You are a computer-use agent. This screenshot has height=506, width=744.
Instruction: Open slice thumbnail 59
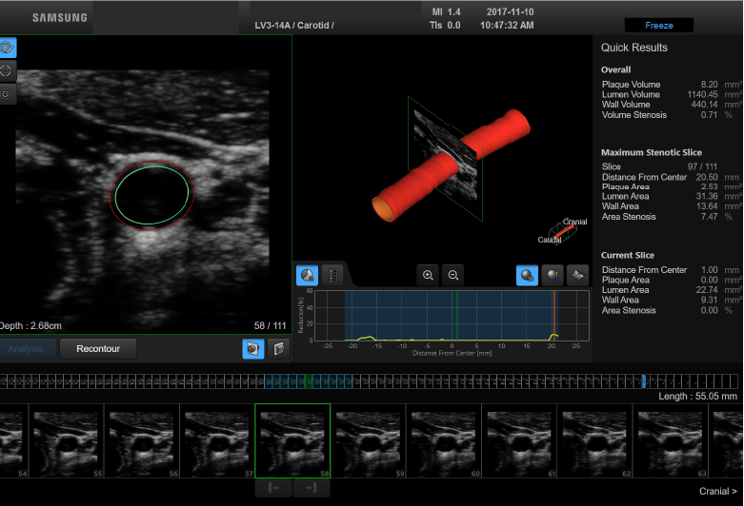pos(369,441)
